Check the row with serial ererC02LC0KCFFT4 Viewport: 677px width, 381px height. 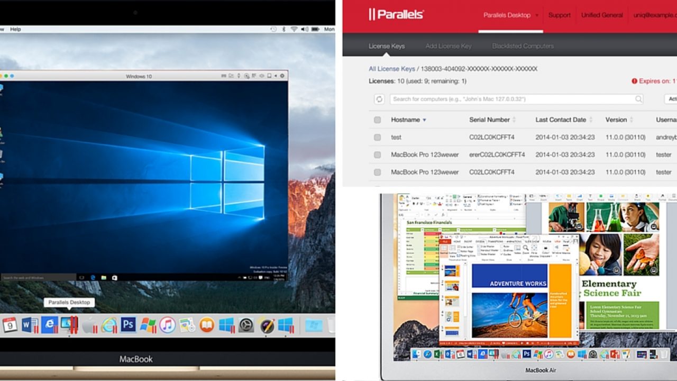tap(377, 155)
